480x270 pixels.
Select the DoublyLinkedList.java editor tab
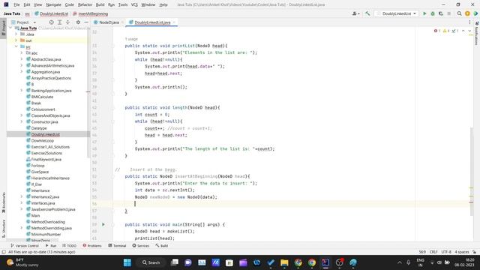(152, 22)
